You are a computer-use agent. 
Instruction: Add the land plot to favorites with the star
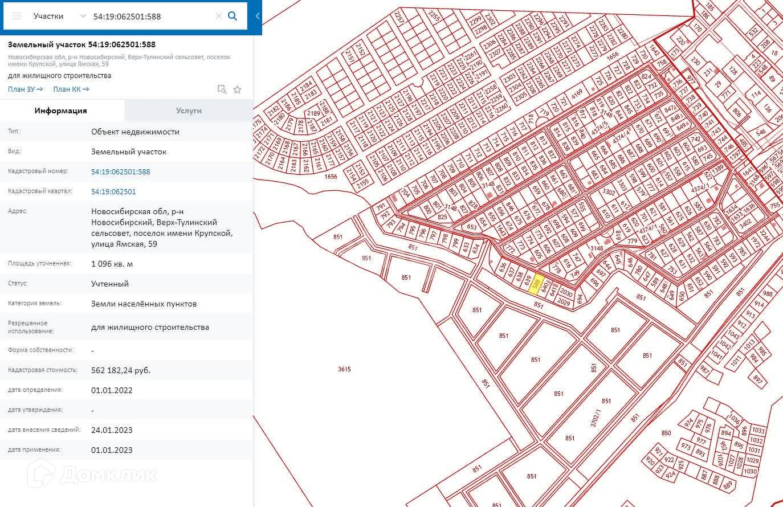point(238,89)
